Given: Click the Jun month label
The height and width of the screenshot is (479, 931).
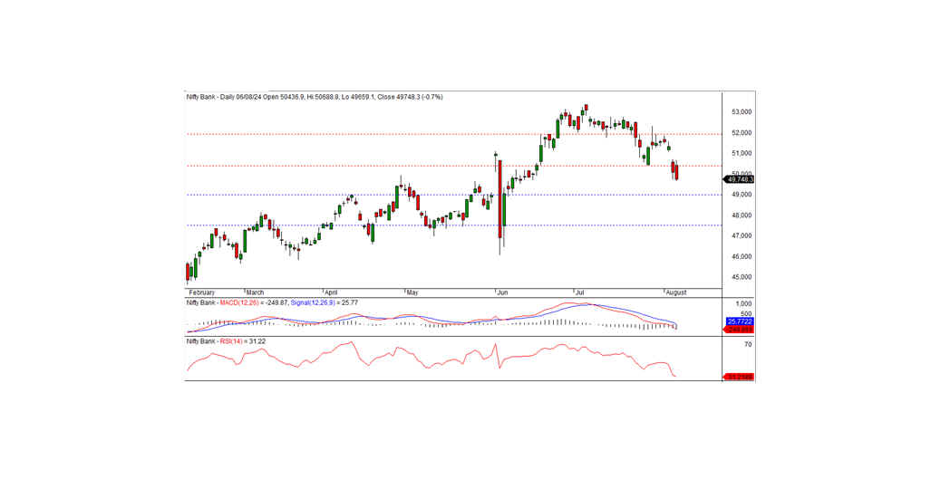Looking at the screenshot, I should tap(502, 292).
